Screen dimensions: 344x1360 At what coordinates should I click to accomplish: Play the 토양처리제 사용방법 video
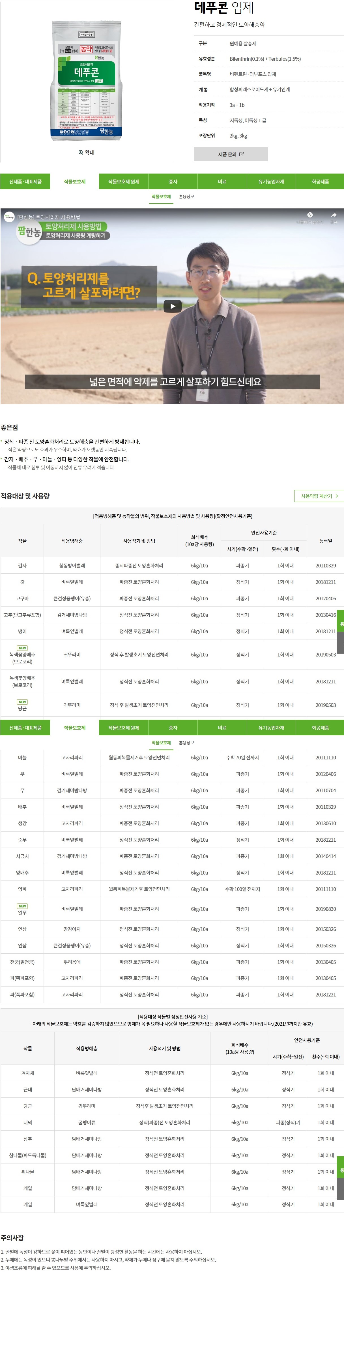click(x=172, y=306)
